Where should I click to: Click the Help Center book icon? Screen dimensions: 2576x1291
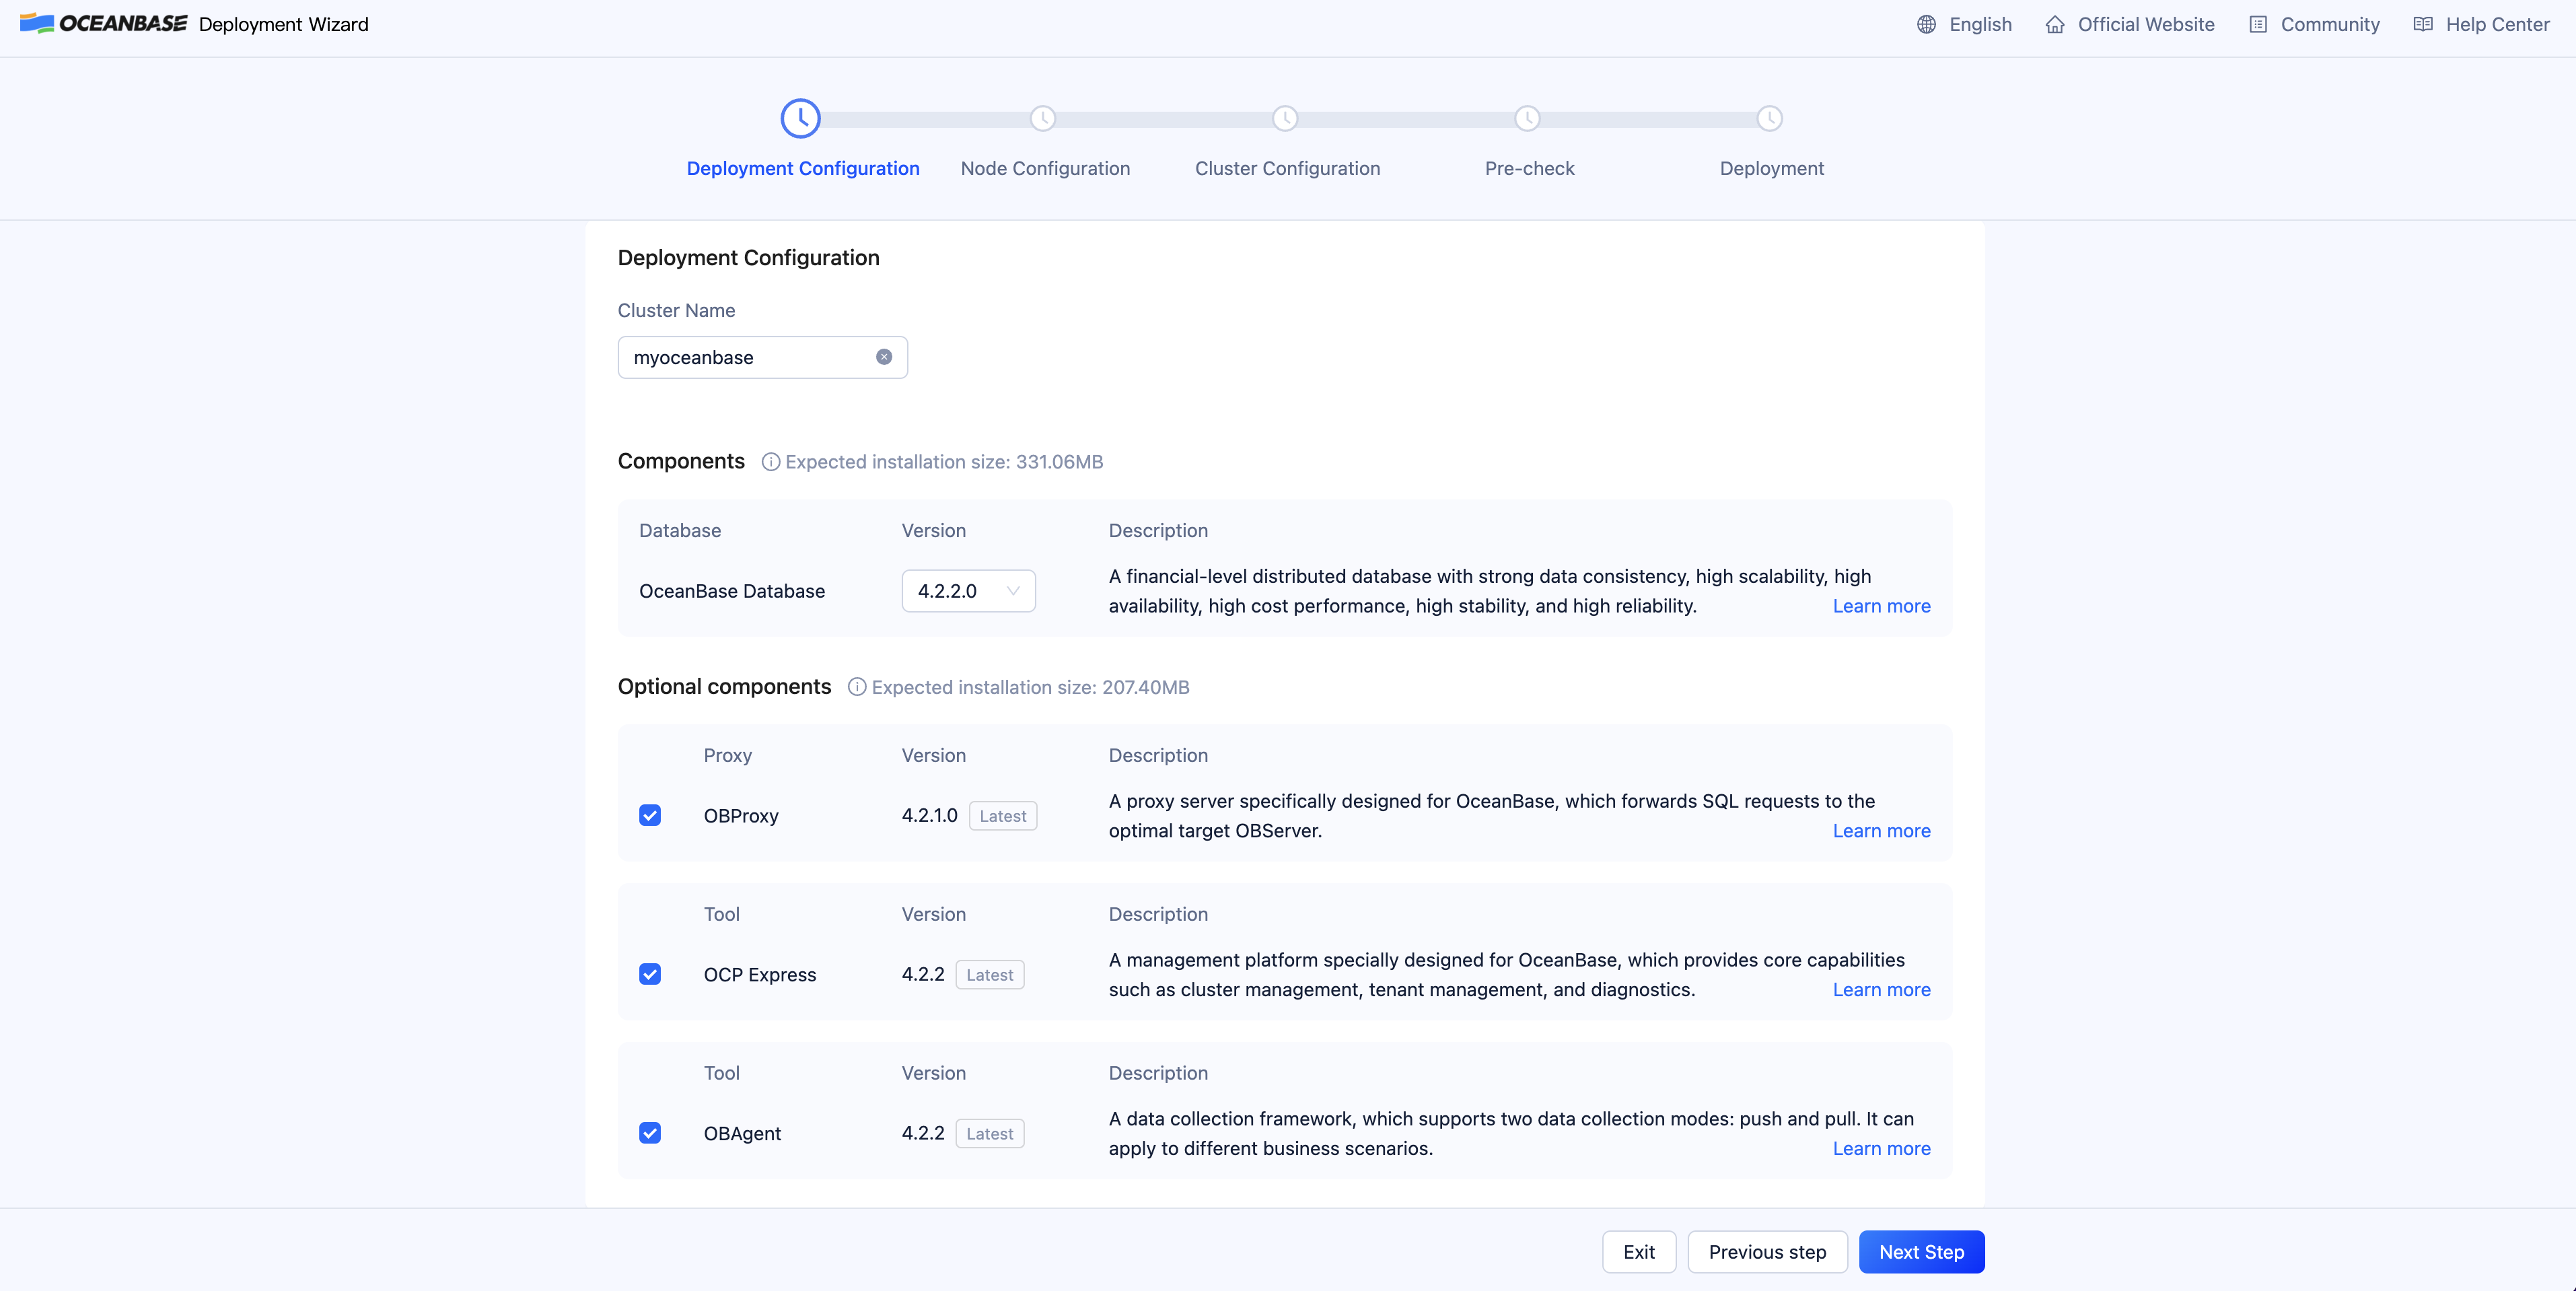pyautogui.click(x=2423, y=24)
